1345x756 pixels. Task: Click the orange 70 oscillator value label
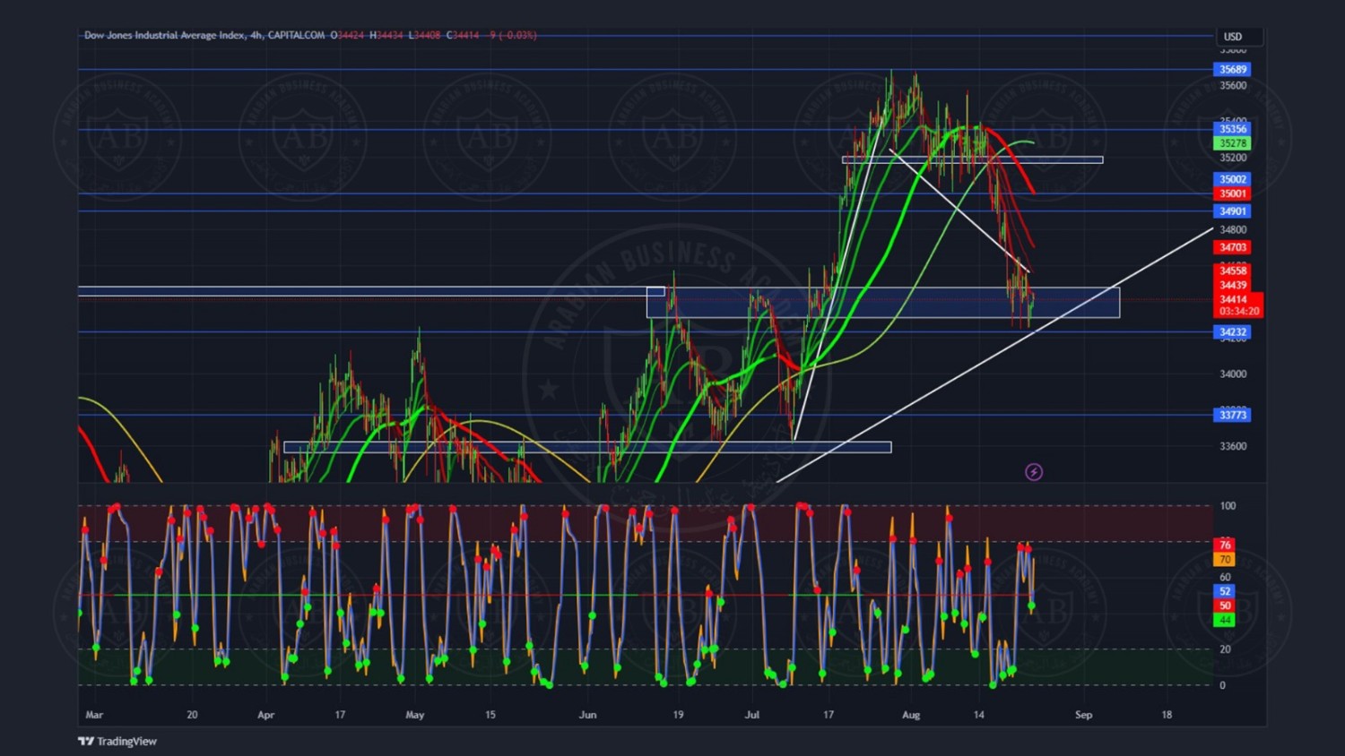coord(1225,559)
